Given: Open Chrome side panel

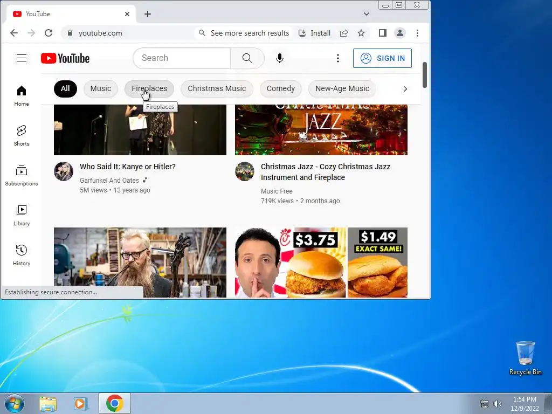Looking at the screenshot, I should coord(383,33).
